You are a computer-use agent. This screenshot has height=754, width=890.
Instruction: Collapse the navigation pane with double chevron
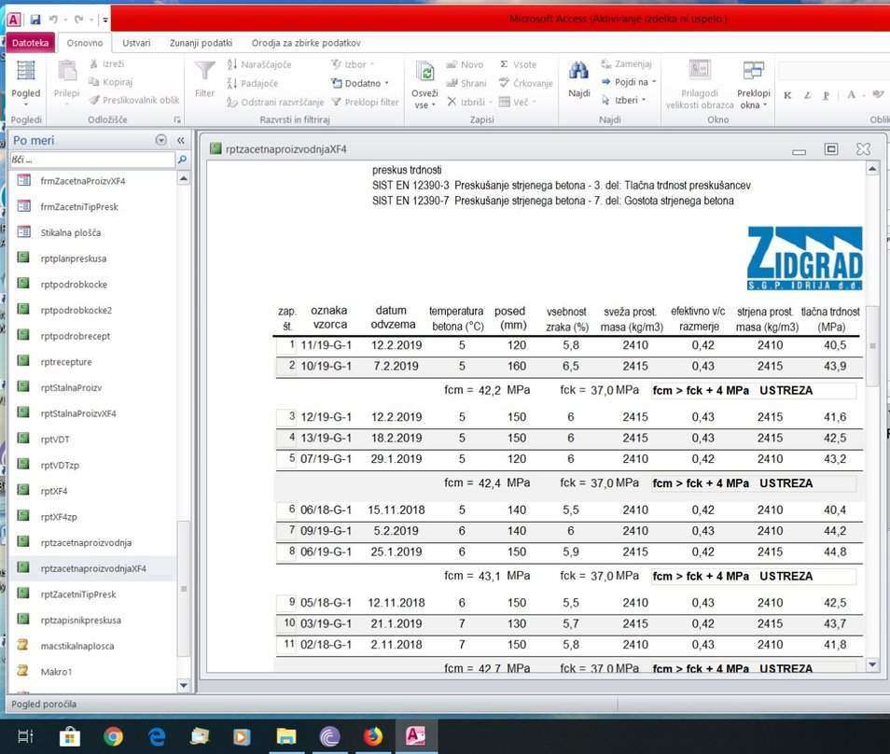(x=181, y=140)
